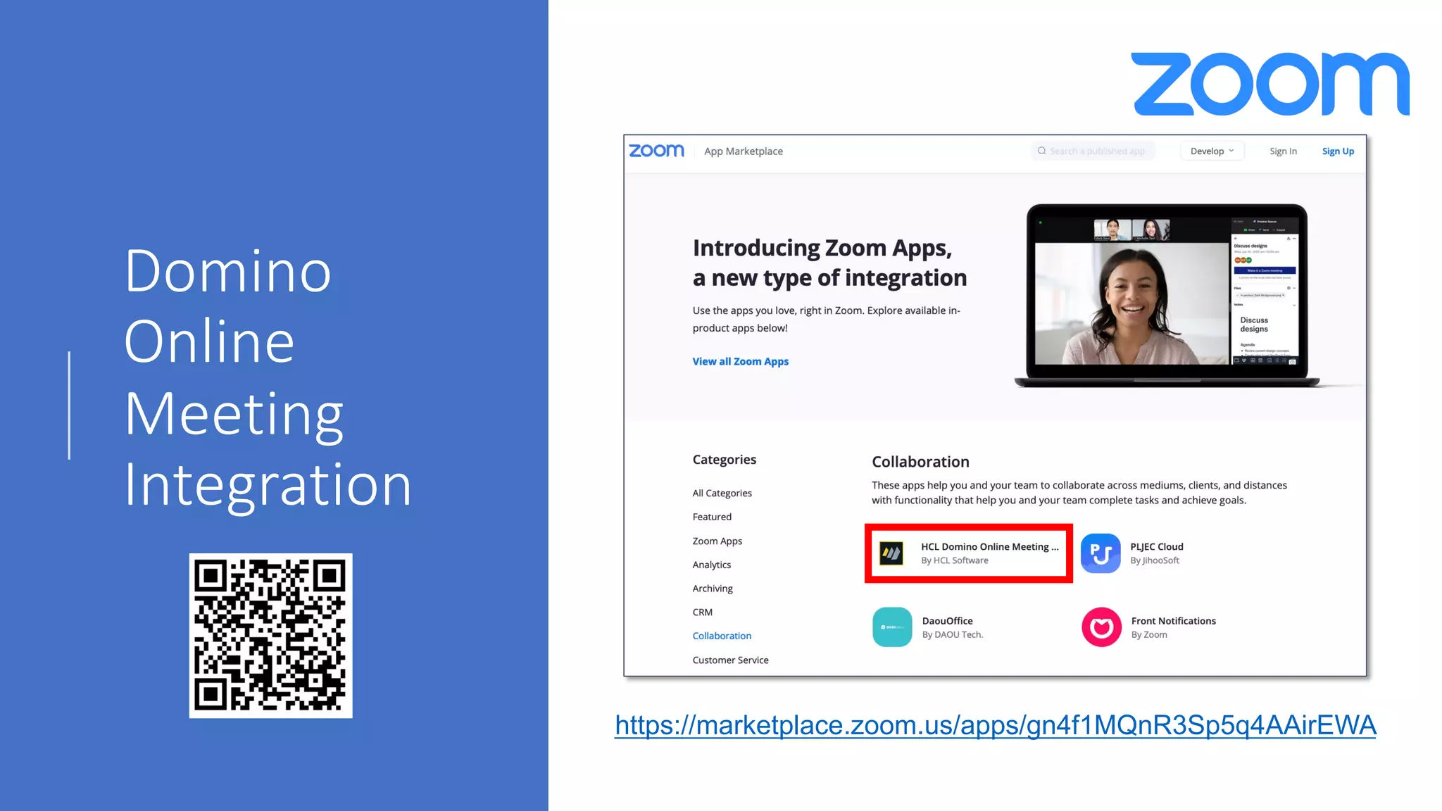This screenshot has height=811, width=1442.
Task: Select the Analytics category
Action: [711, 565]
